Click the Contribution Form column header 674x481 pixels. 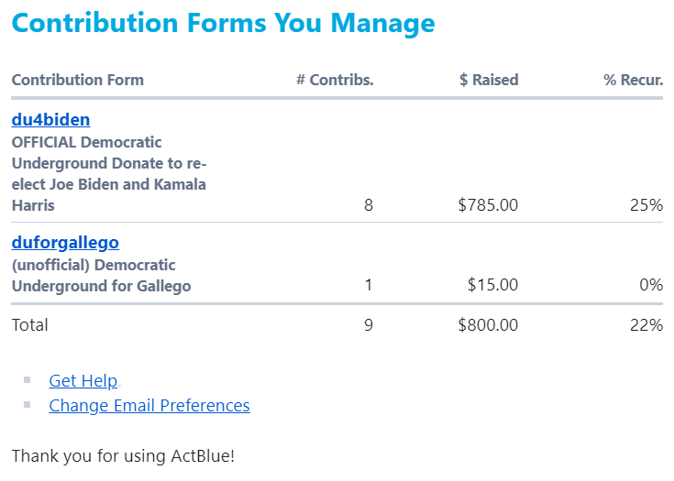[x=77, y=80]
